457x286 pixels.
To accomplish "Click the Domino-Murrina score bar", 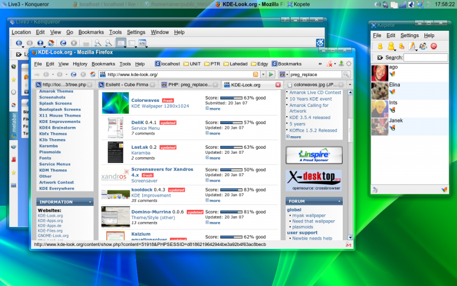I will click(231, 212).
